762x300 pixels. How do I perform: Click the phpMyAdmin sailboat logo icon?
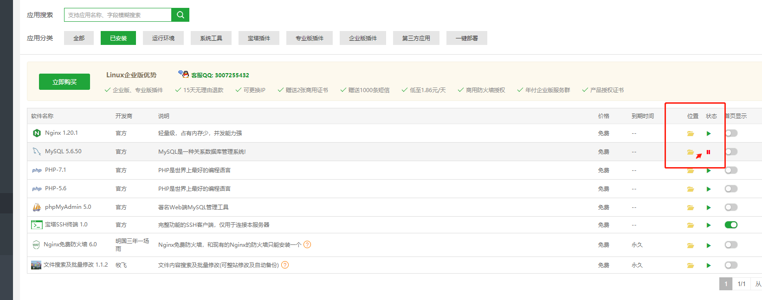[x=37, y=207]
